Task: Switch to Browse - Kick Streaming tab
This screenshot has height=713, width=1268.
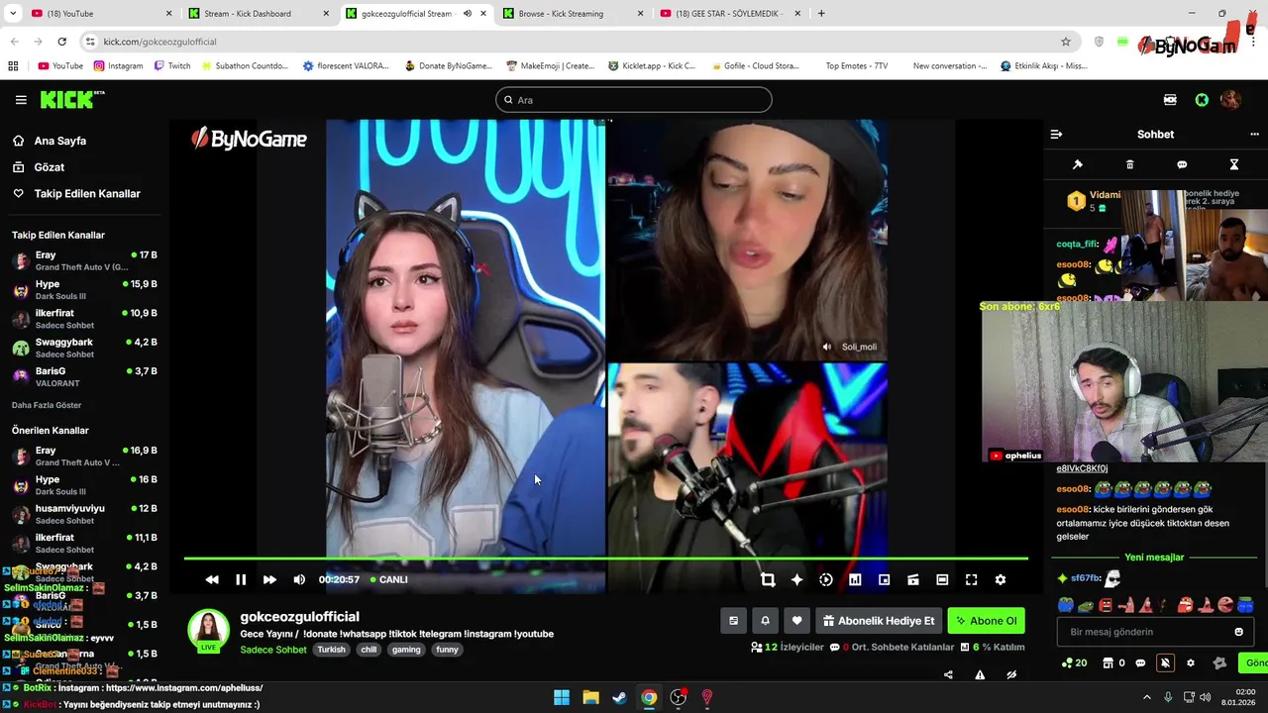Action: tap(572, 14)
